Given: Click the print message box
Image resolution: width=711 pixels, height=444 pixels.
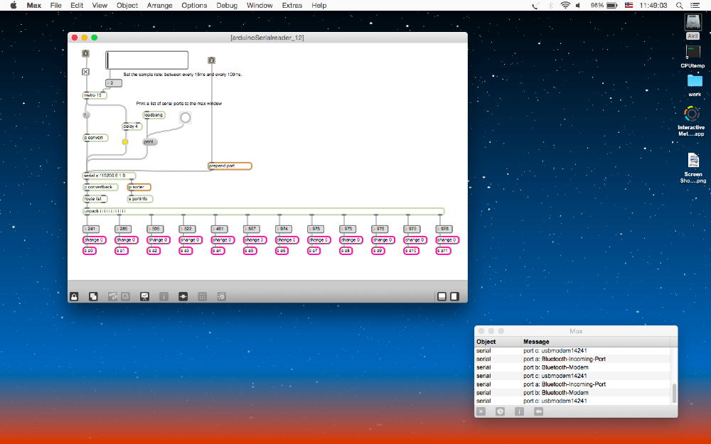Looking at the screenshot, I should (x=149, y=141).
